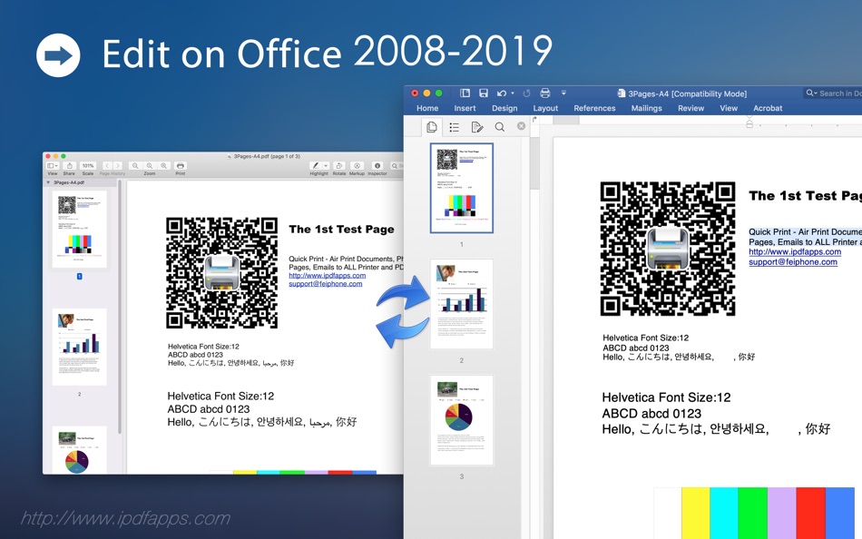Select page 2 bar chart thumbnail in Word

pyautogui.click(x=462, y=304)
